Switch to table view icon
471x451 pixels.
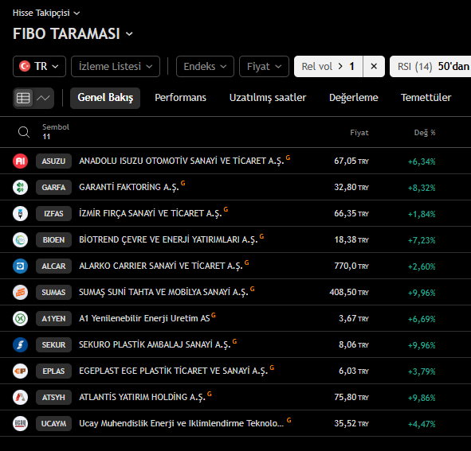23,98
